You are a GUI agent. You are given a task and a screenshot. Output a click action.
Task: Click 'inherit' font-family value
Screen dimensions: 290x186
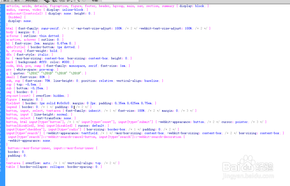pyautogui.click(x=94, y=111)
